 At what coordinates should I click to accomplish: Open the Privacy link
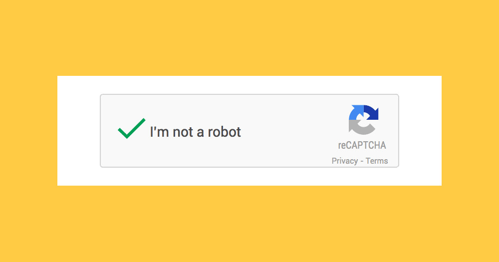coord(345,161)
